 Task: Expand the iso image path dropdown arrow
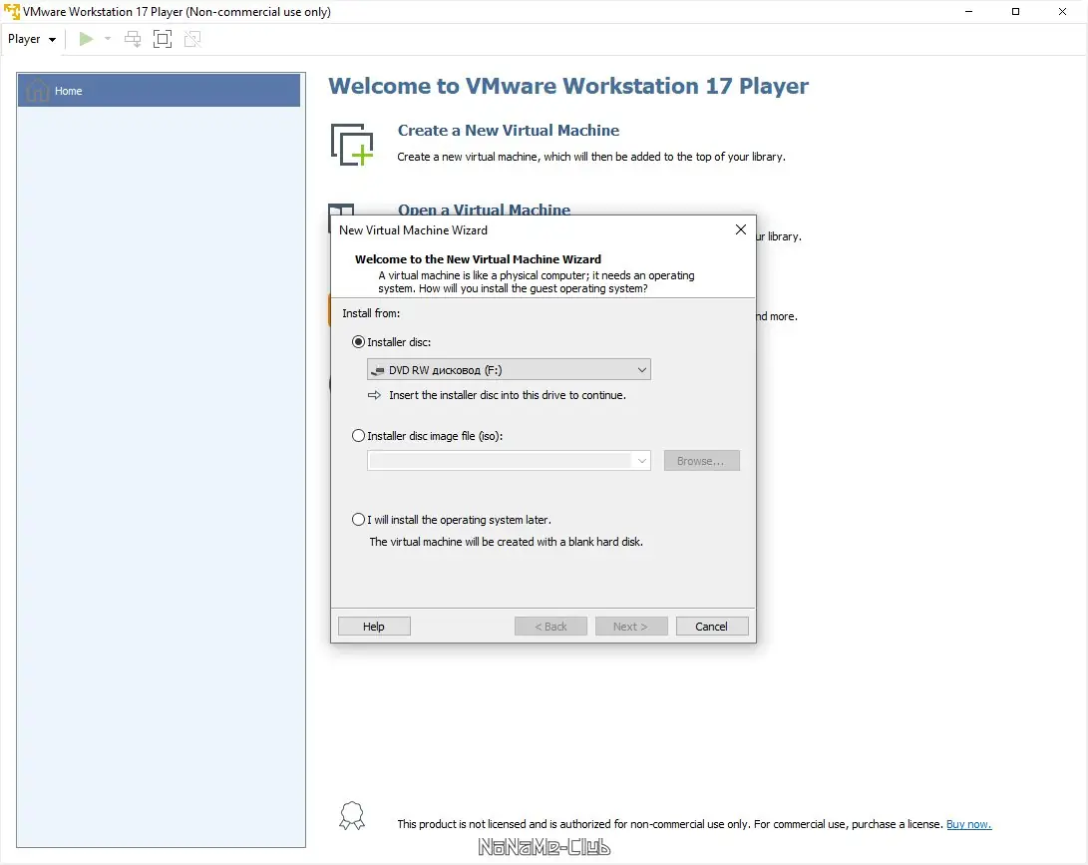tap(642, 460)
